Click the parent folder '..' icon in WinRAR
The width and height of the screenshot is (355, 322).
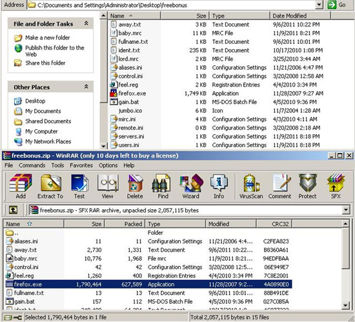[10, 232]
